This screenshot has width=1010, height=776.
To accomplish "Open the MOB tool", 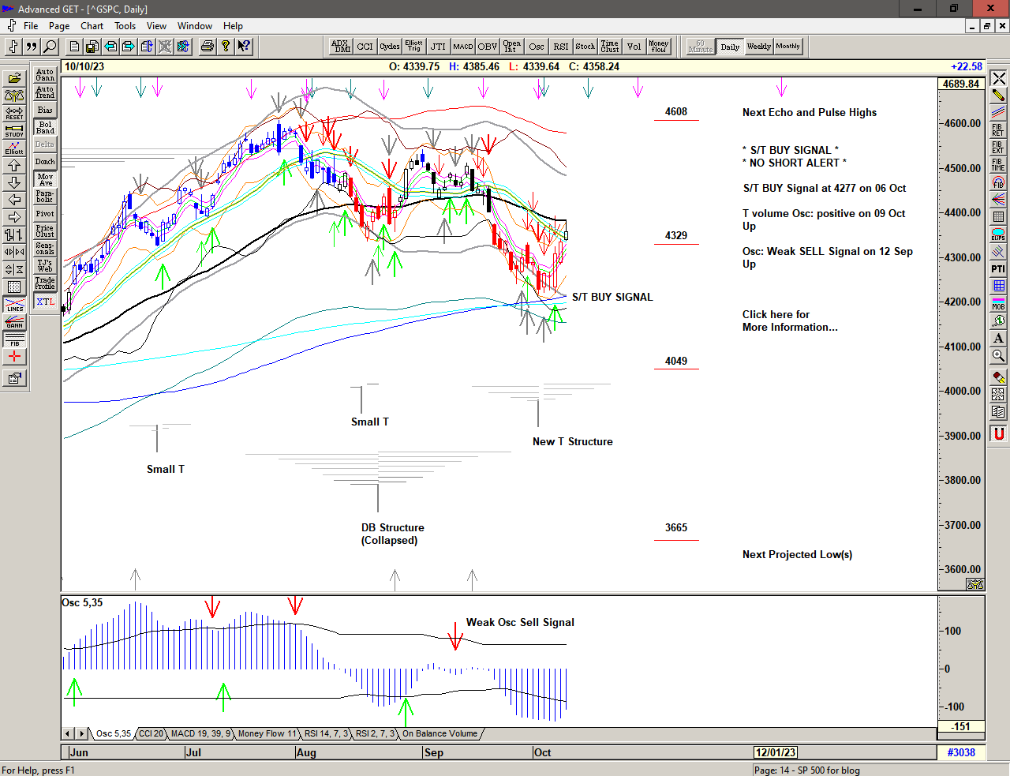I will click(998, 303).
